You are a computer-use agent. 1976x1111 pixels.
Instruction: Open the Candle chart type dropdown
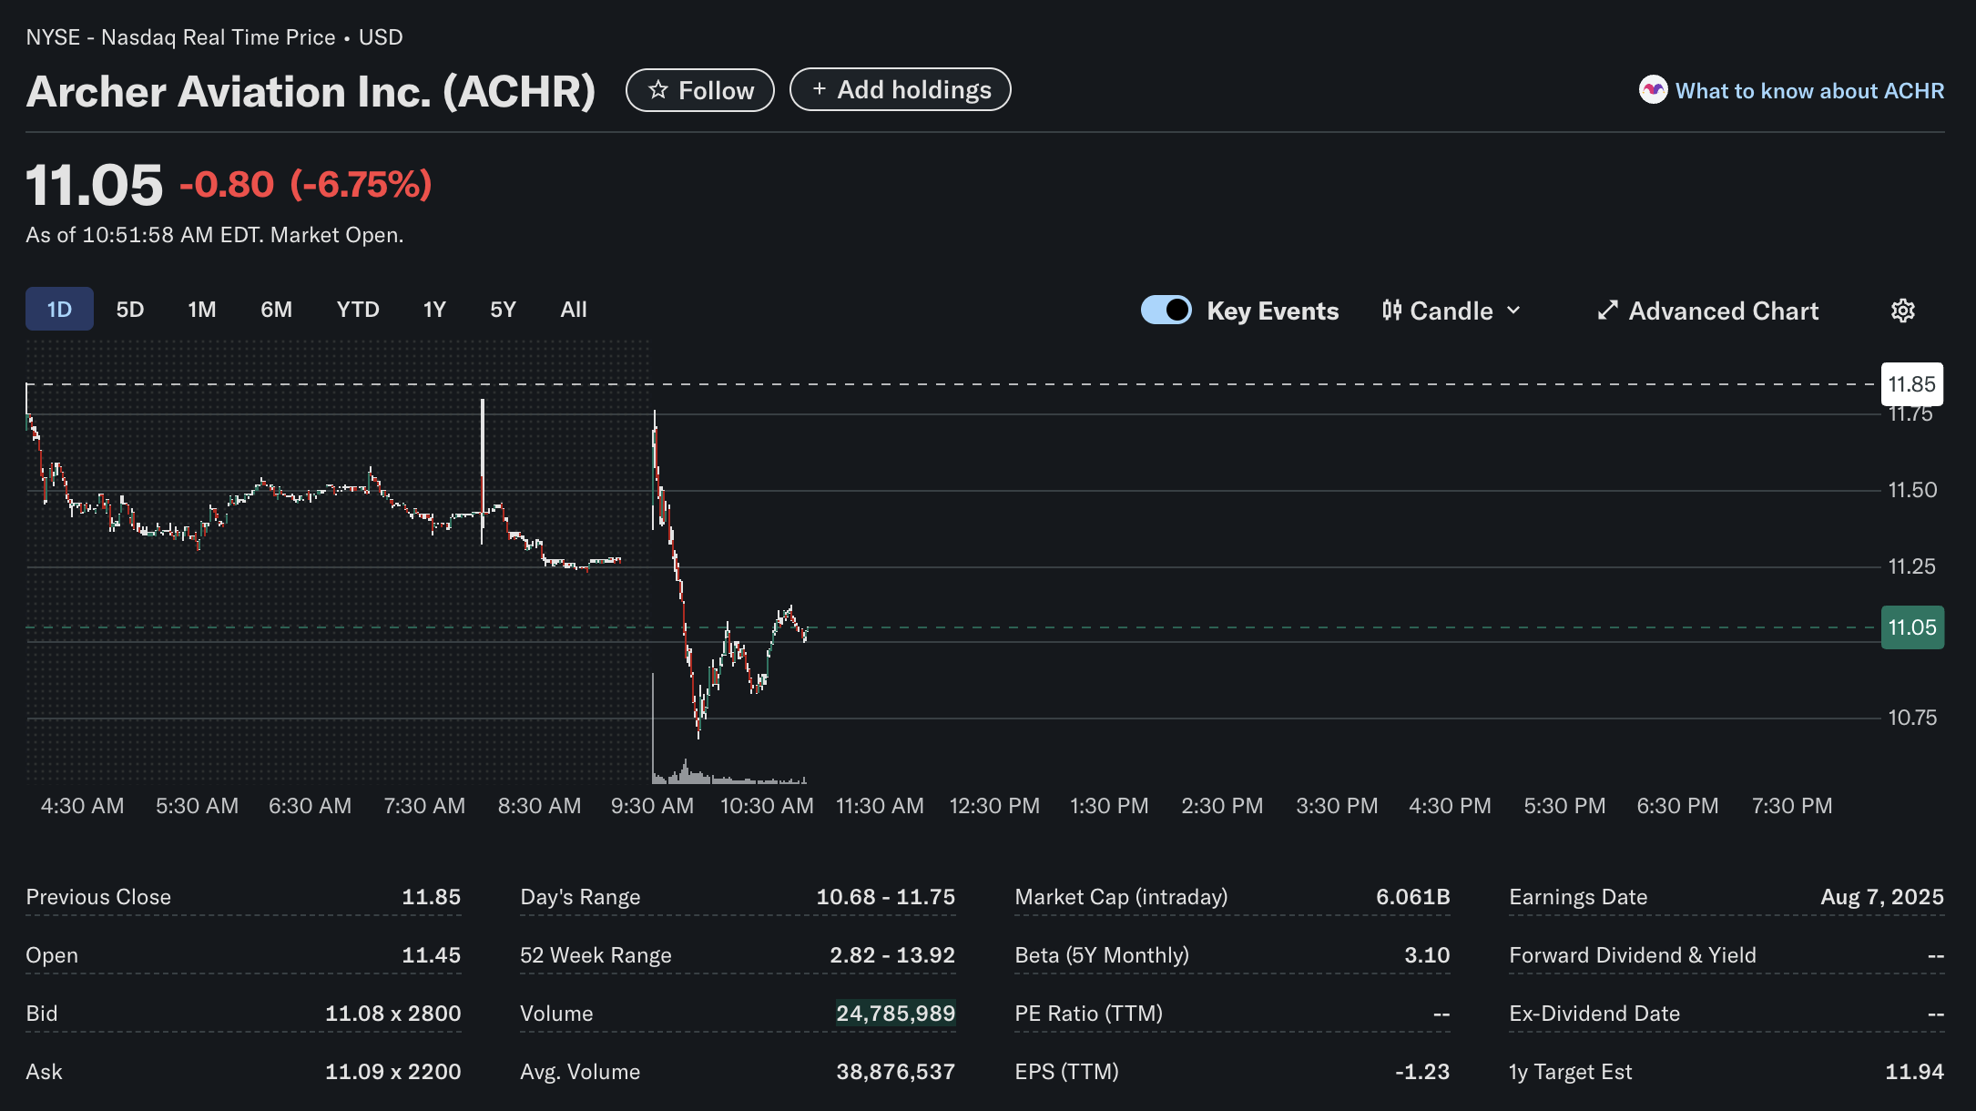tap(1451, 311)
